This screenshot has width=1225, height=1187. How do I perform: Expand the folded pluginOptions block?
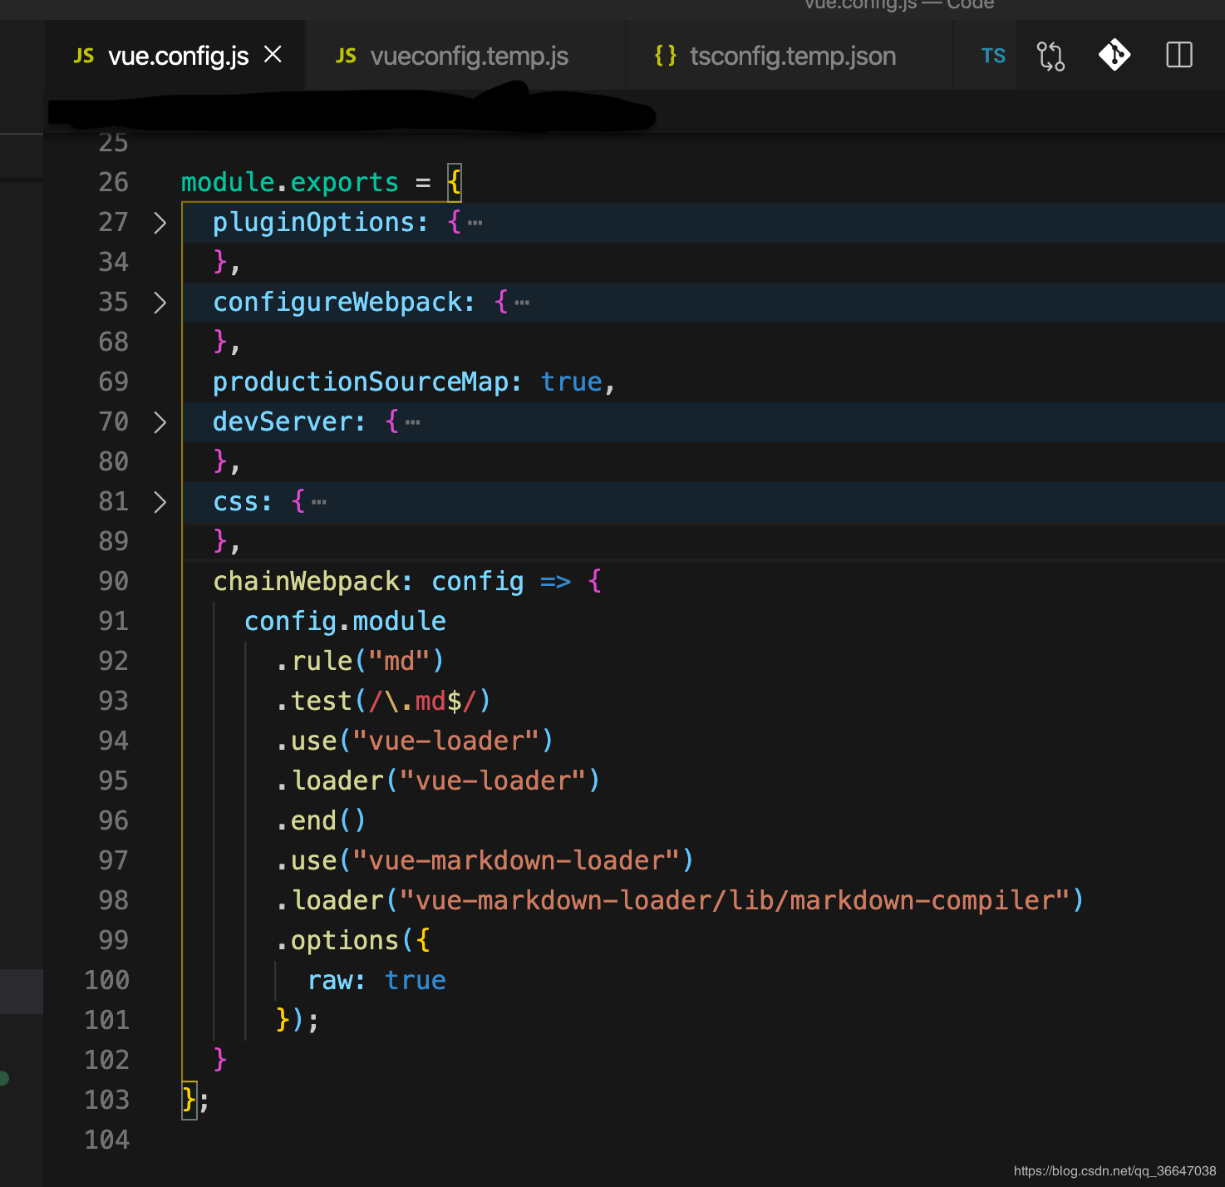point(160,223)
